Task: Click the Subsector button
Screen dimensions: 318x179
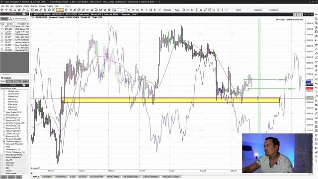Action: pyautogui.click(x=258, y=10)
